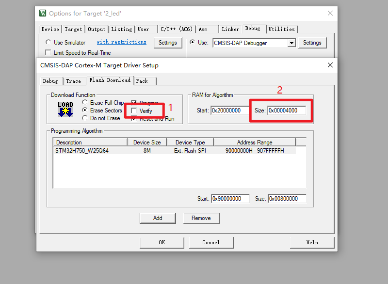The image size is (388, 284).
Task: Click the RAM for Algorithm Size field
Action: tap(286, 110)
